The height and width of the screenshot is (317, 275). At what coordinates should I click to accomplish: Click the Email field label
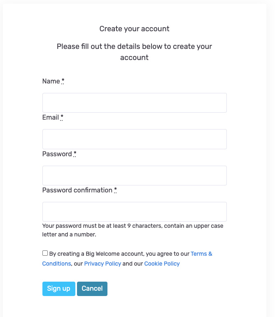[51, 118]
